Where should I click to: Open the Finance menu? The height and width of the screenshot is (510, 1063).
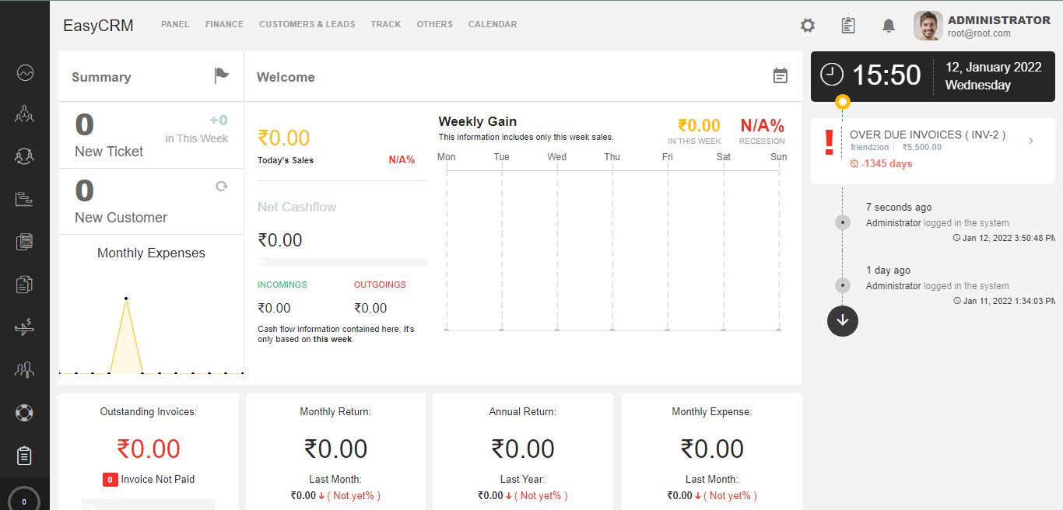[224, 24]
